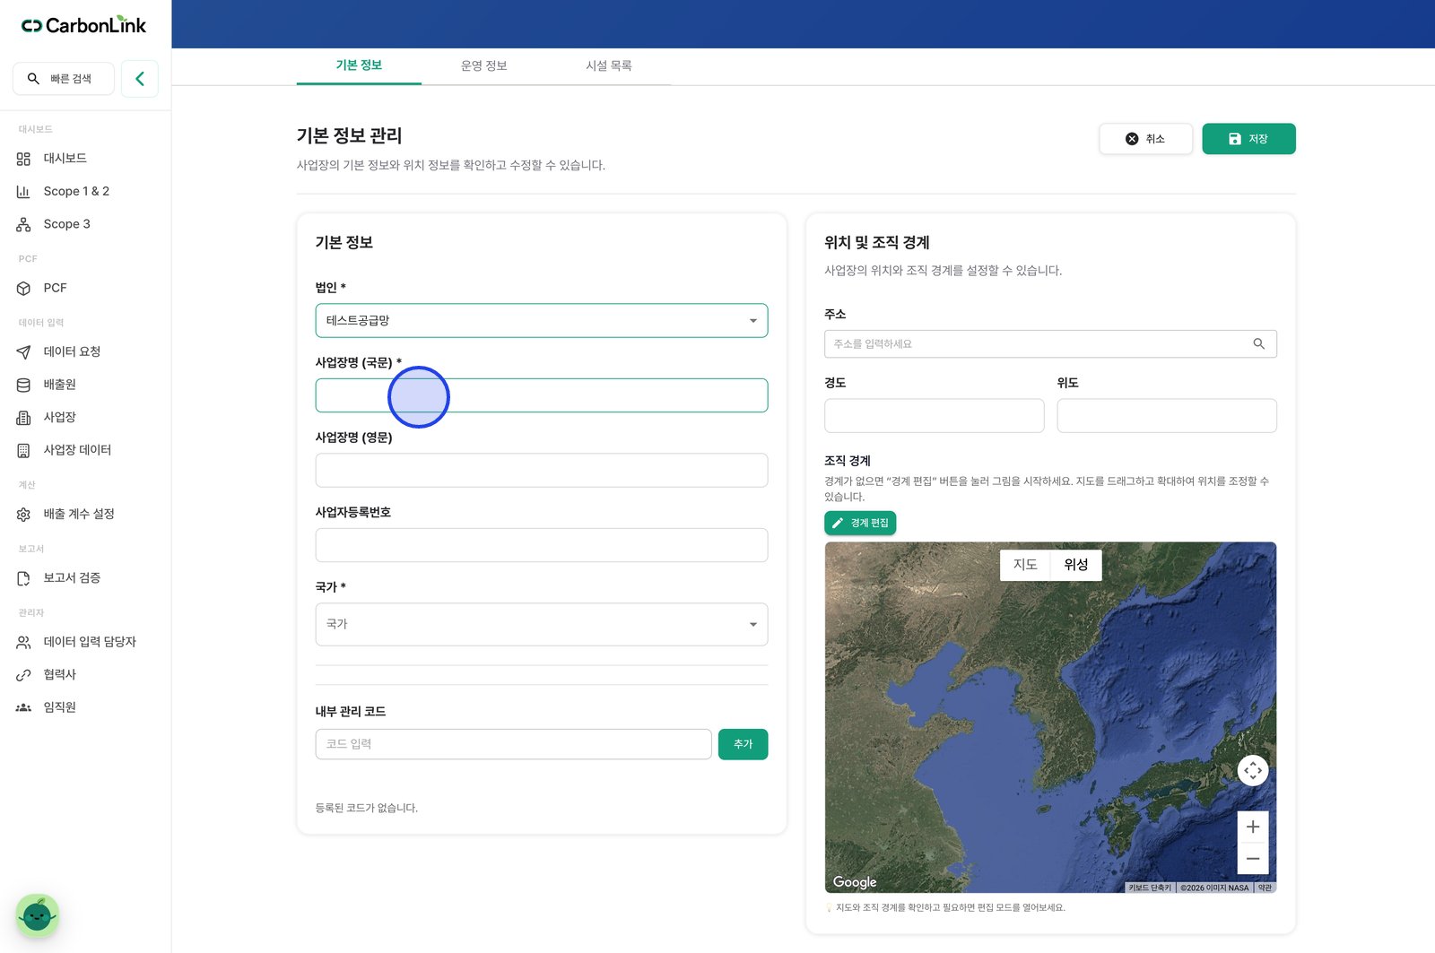Focus the 사업자등록번호 input field
The width and height of the screenshot is (1435, 953).
click(541, 545)
